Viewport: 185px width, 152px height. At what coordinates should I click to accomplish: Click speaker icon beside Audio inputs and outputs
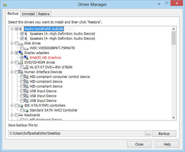point(21,29)
